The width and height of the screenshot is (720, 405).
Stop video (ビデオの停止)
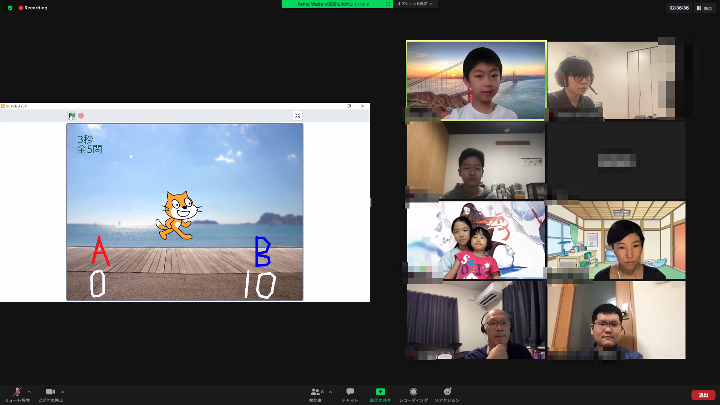pos(51,395)
